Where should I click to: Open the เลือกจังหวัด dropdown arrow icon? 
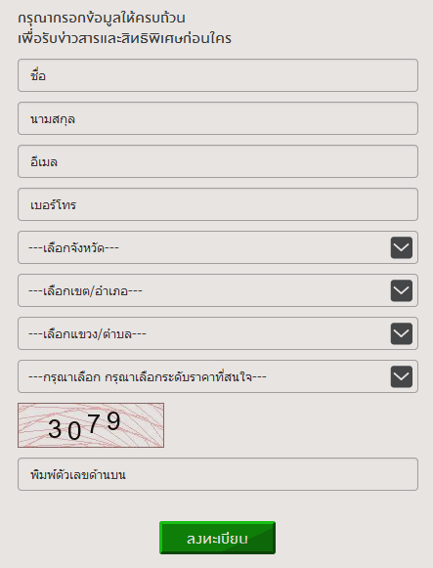point(402,247)
